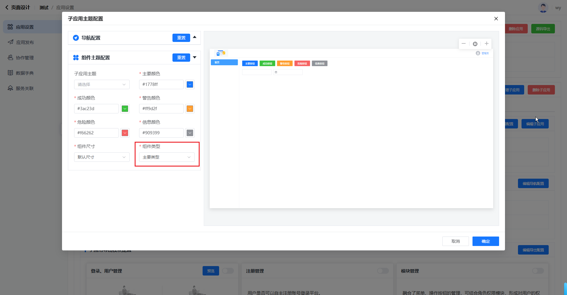Close the sub-app theme configuration dialog
567x295 pixels.
click(496, 19)
